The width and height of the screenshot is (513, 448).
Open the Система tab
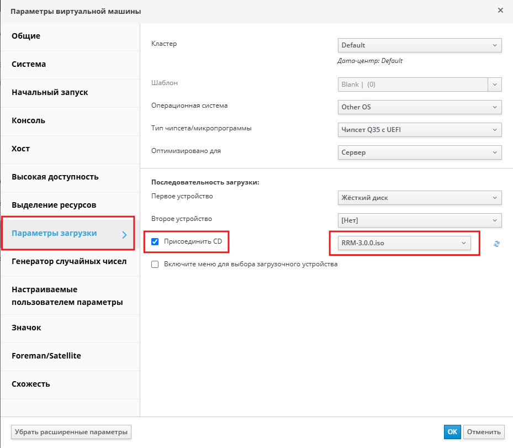click(x=29, y=65)
